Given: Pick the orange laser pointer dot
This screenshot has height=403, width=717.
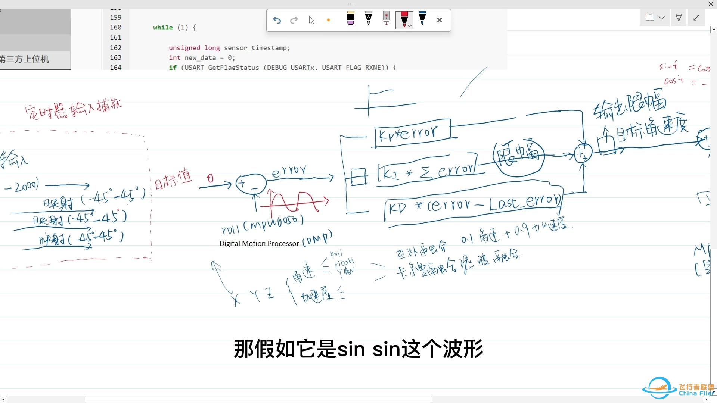Looking at the screenshot, I should pyautogui.click(x=328, y=20).
